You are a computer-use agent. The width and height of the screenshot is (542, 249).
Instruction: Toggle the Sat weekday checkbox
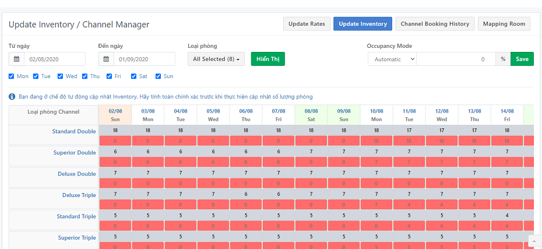(134, 76)
